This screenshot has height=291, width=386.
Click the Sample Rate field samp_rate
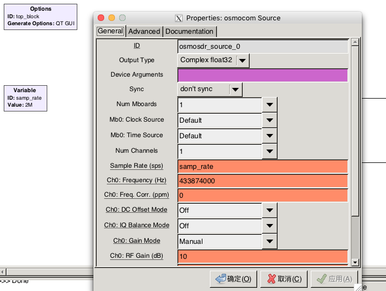[263, 167]
